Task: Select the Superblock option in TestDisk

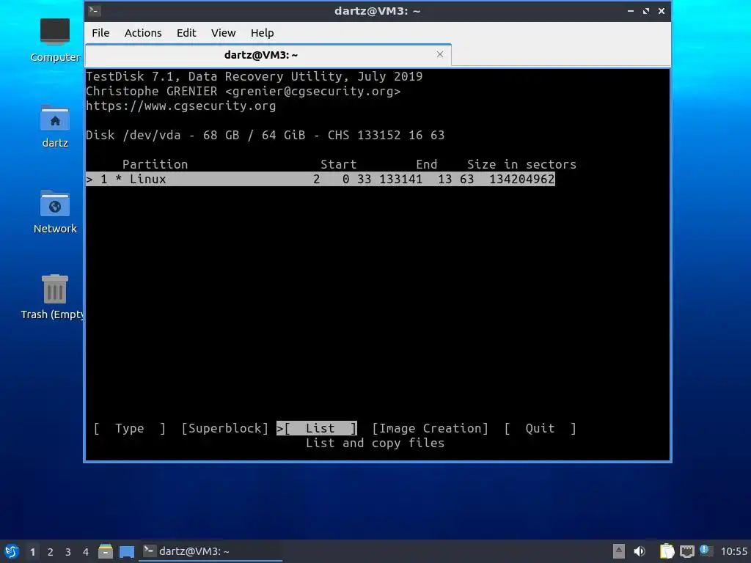Action: pos(224,428)
